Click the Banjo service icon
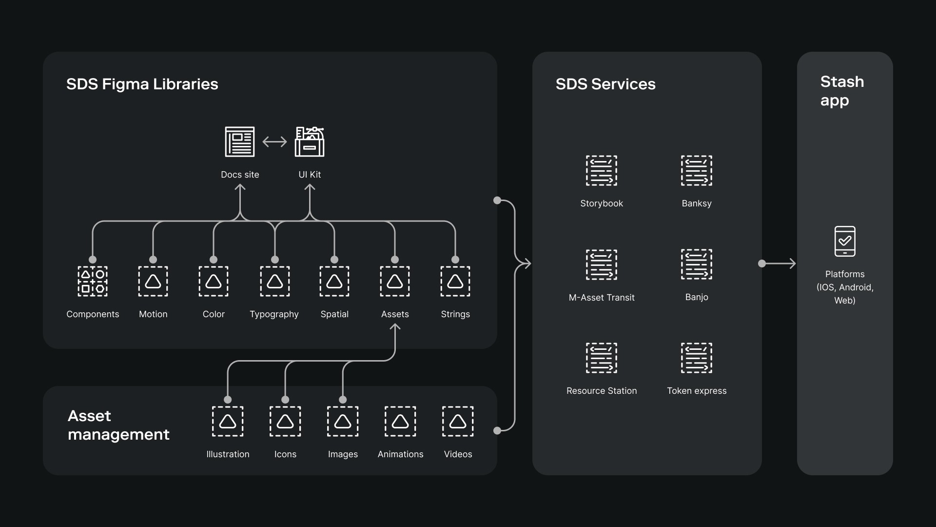 click(x=696, y=264)
